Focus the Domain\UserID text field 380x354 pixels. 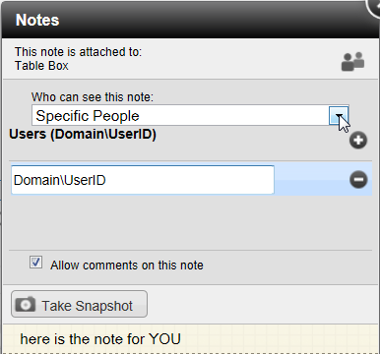click(143, 180)
